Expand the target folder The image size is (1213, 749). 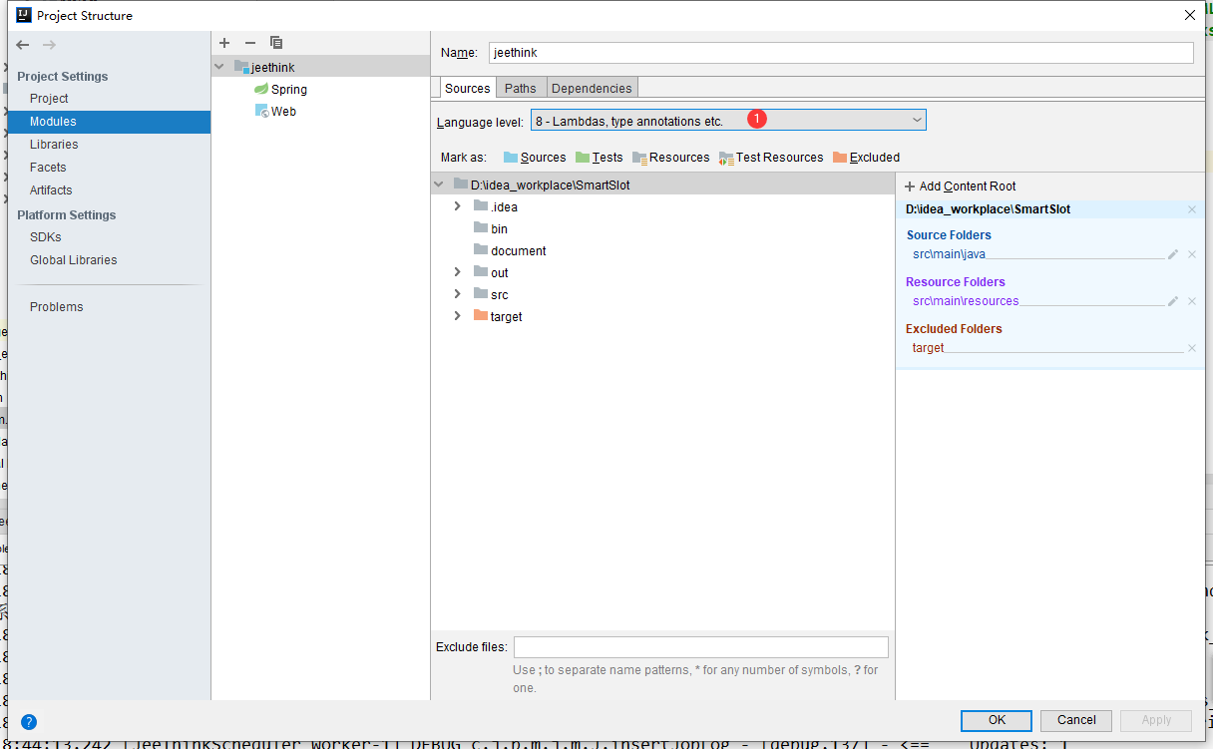(457, 316)
